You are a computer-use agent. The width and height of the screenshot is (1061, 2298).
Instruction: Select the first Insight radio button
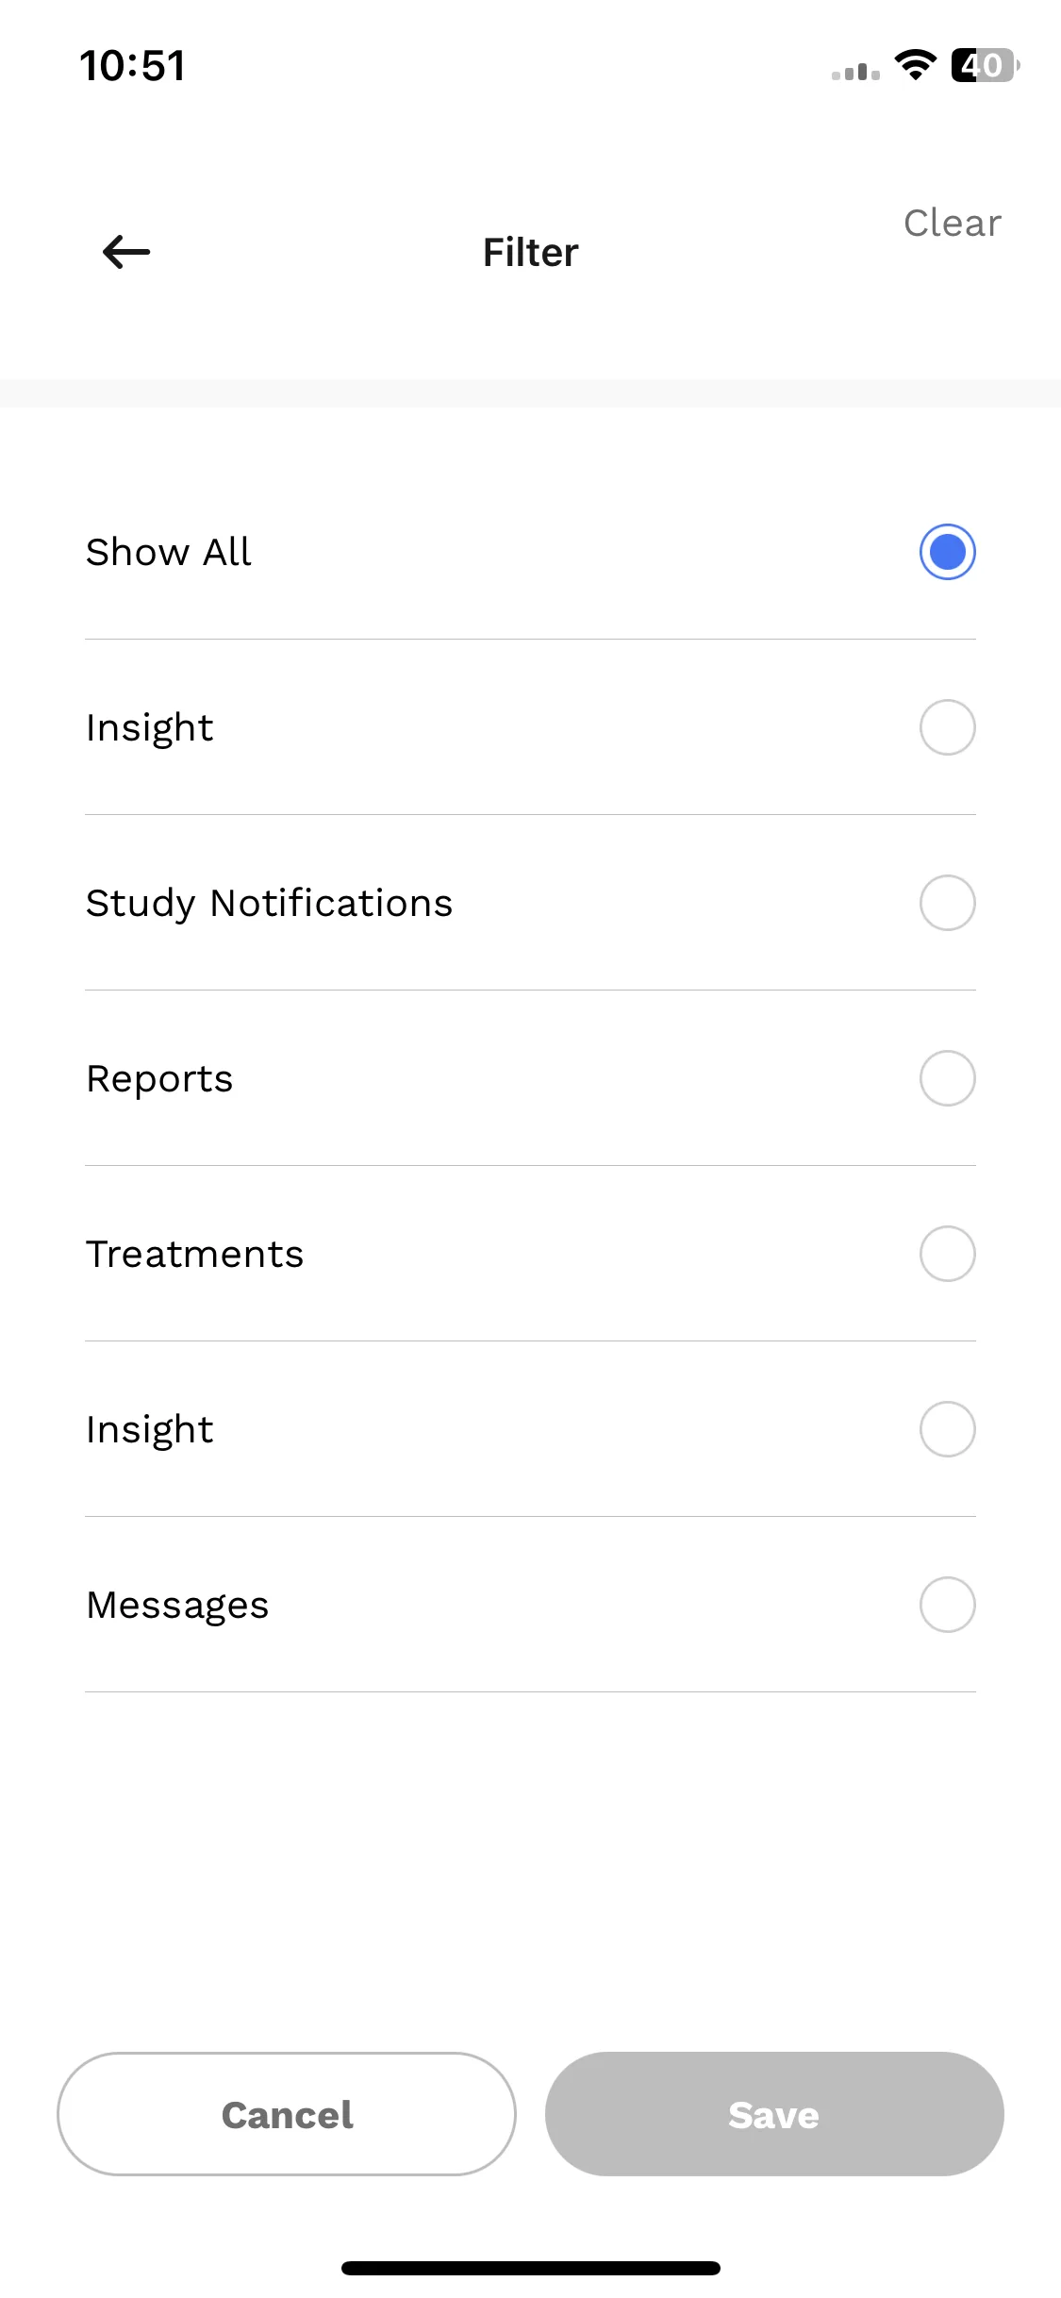(947, 727)
